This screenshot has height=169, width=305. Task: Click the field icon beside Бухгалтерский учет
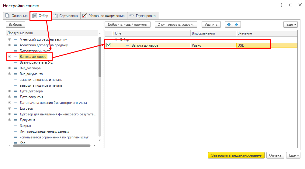coord(16,51)
